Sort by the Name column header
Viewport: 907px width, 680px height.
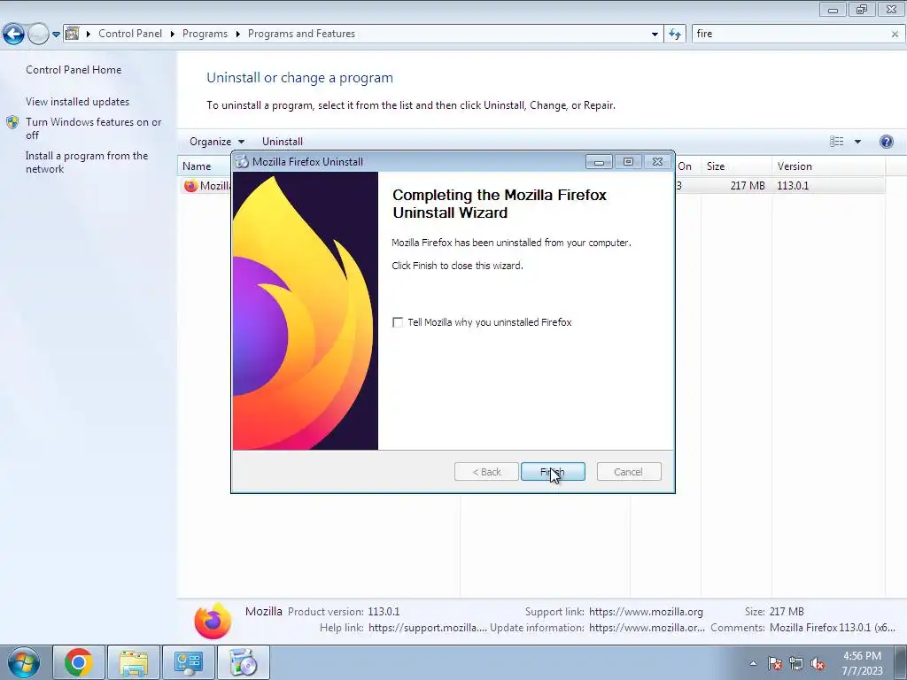(x=197, y=166)
